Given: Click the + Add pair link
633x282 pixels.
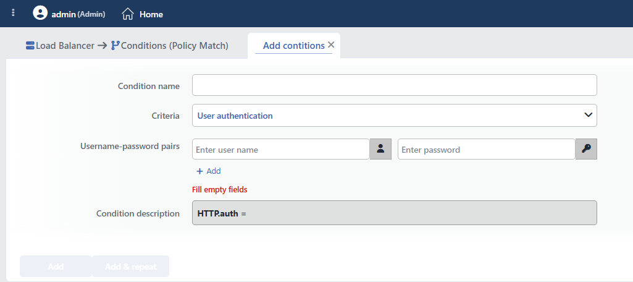Looking at the screenshot, I should (208, 171).
